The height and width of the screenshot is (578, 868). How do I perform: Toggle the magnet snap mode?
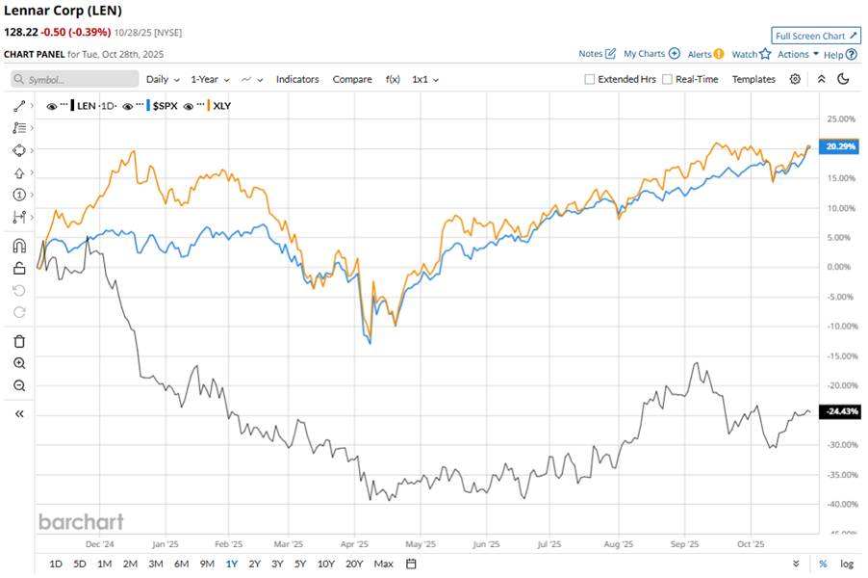pos(19,246)
